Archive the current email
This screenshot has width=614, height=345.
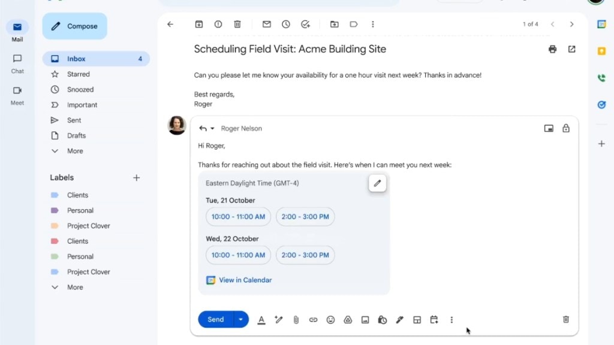199,24
